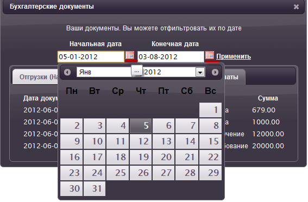The width and height of the screenshot is (308, 202).
Task: Click the Дата докум column header
Action: [41, 98]
